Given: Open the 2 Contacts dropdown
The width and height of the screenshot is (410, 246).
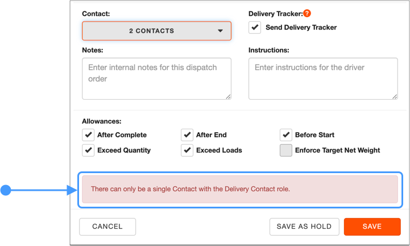Looking at the screenshot, I should tap(156, 31).
